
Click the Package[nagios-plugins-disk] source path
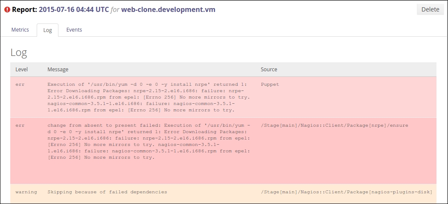point(346,192)
